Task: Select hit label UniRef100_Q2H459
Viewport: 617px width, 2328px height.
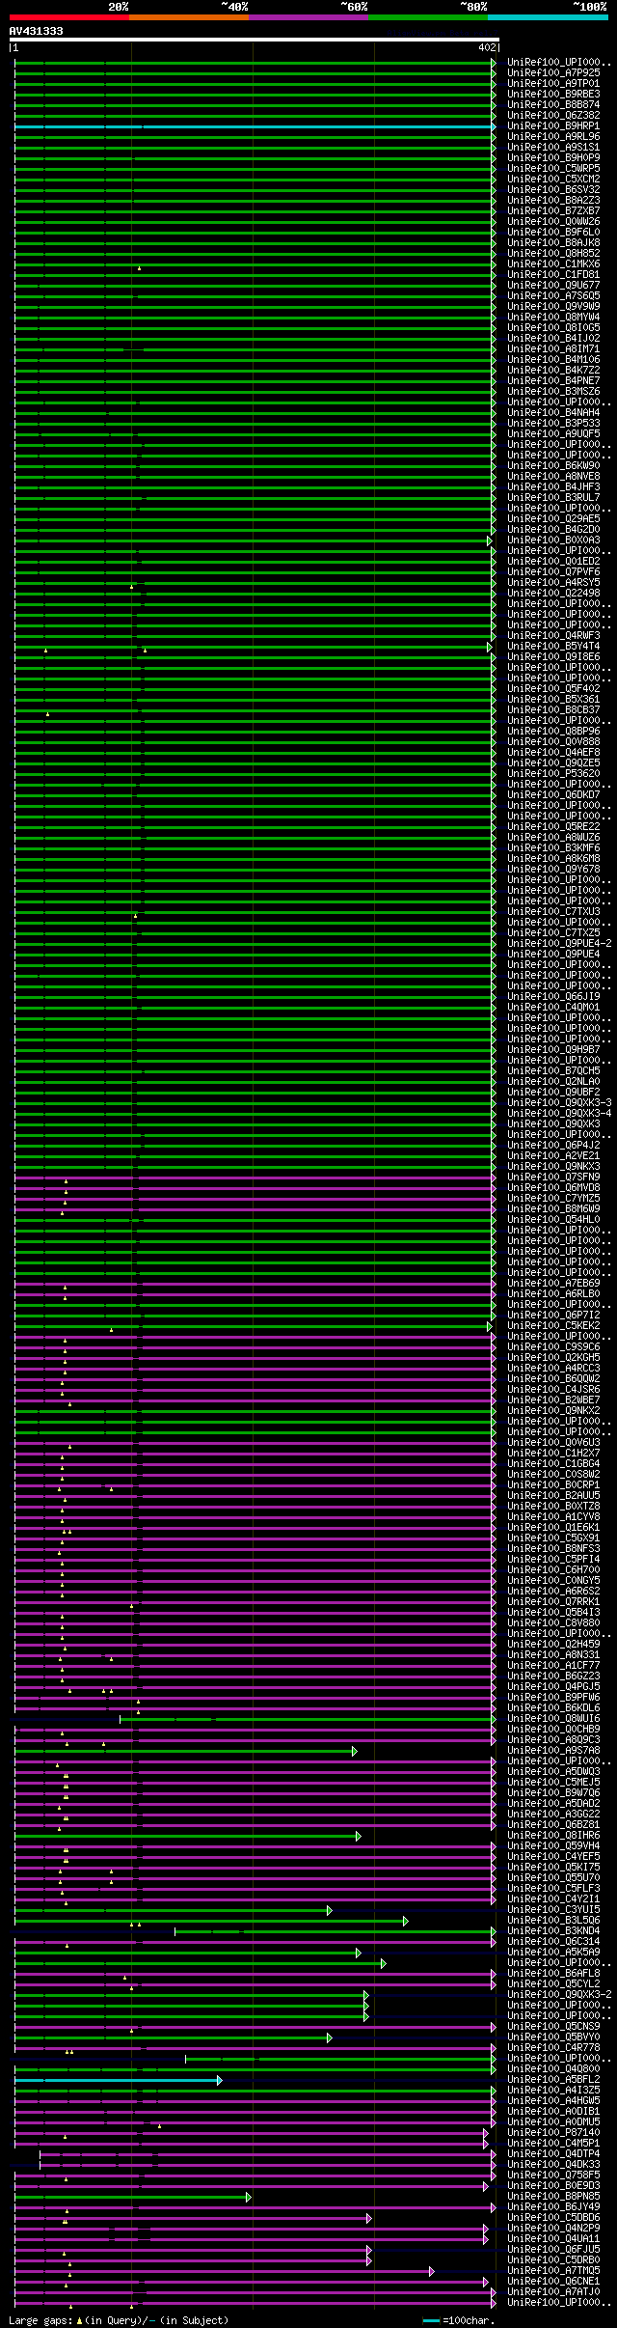Action: [x=553, y=1644]
